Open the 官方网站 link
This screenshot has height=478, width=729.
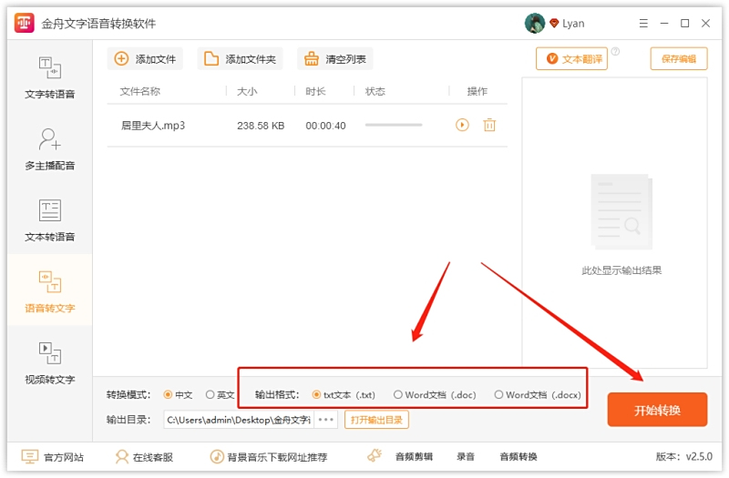[x=55, y=457]
